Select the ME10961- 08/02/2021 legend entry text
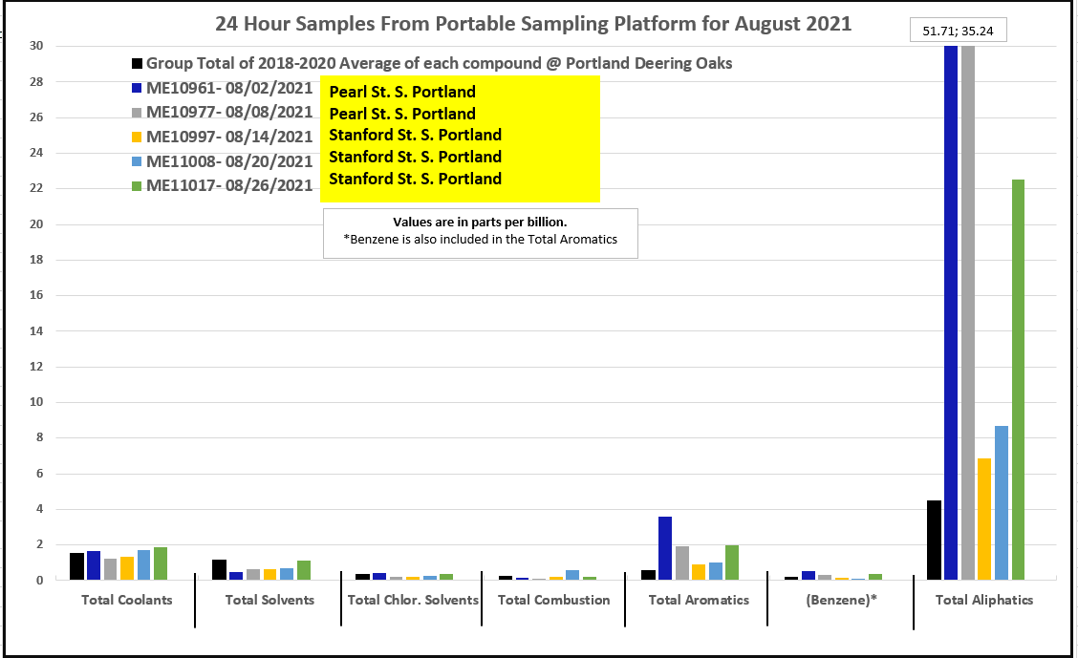1078x658 pixels. coord(229,89)
